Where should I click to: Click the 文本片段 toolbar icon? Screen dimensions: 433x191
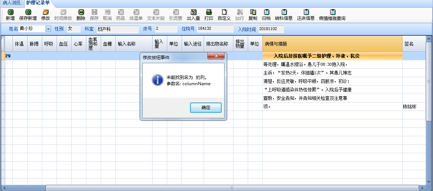pyautogui.click(x=156, y=12)
